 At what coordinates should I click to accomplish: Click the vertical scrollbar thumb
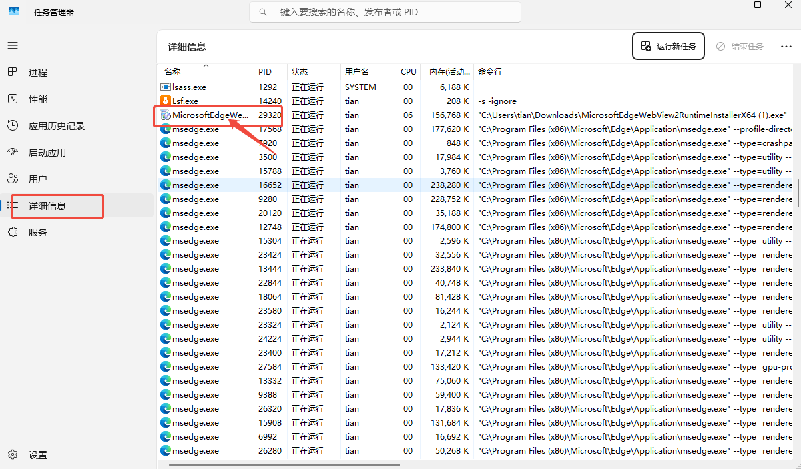point(797,193)
